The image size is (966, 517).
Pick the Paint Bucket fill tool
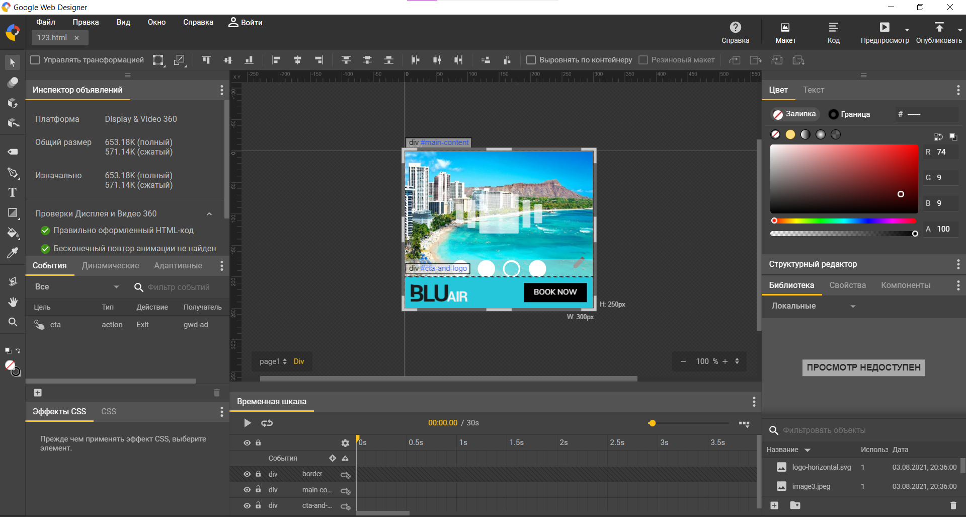point(13,233)
